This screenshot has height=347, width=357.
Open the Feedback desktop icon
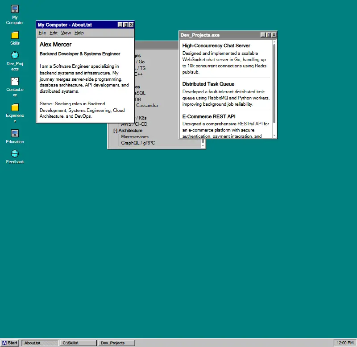(15, 157)
